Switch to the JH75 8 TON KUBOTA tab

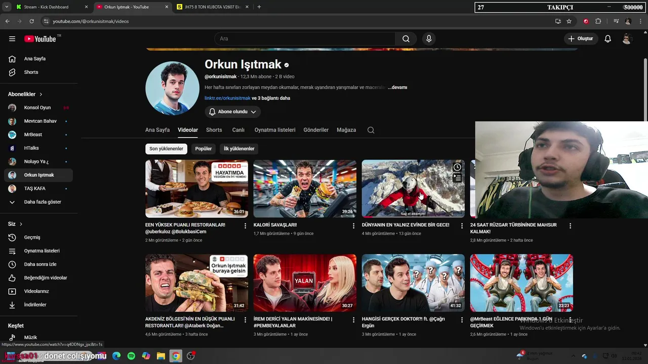click(213, 7)
